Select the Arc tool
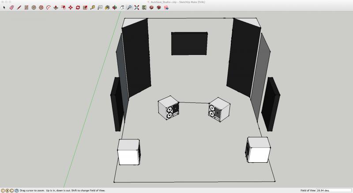The width and height of the screenshot is (353, 193). coord(49,7)
